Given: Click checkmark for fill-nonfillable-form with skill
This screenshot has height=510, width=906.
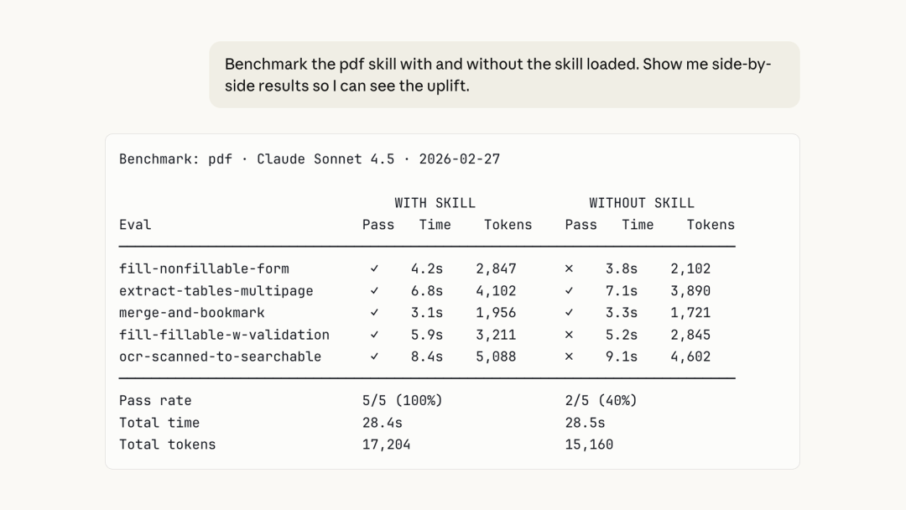Looking at the screenshot, I should [x=374, y=268].
